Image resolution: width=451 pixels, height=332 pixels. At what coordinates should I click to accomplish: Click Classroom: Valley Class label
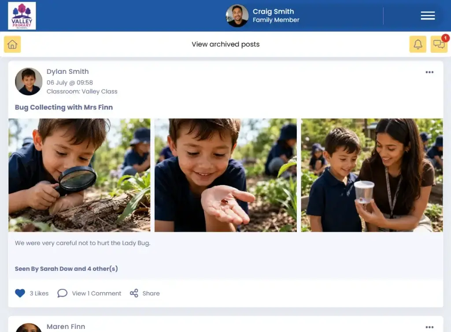click(82, 91)
